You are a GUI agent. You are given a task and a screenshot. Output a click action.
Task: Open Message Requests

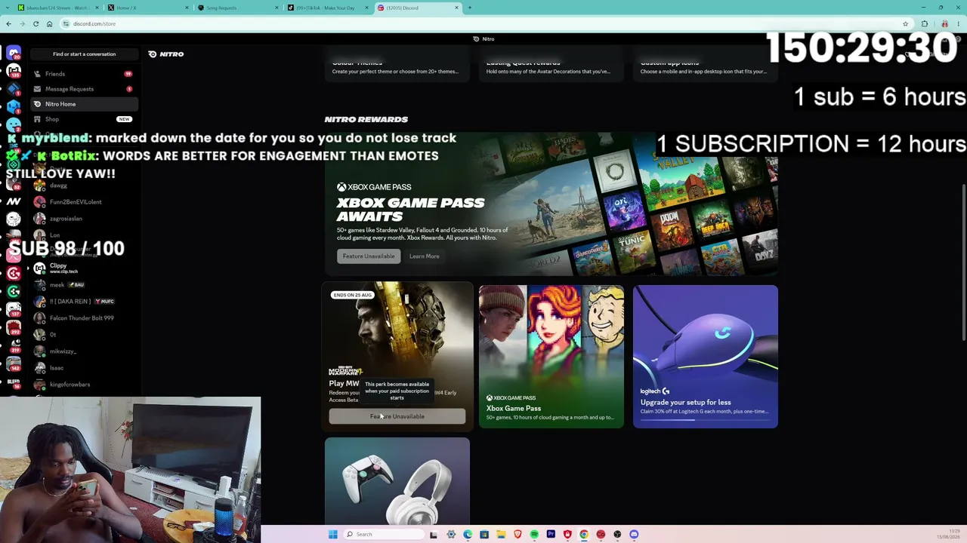pos(83,89)
